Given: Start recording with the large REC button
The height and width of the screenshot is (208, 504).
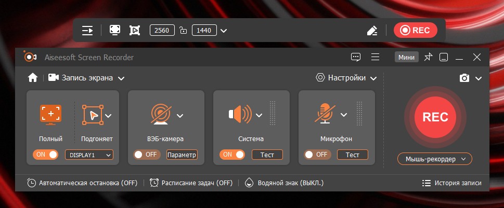Looking at the screenshot, I should click(435, 117).
